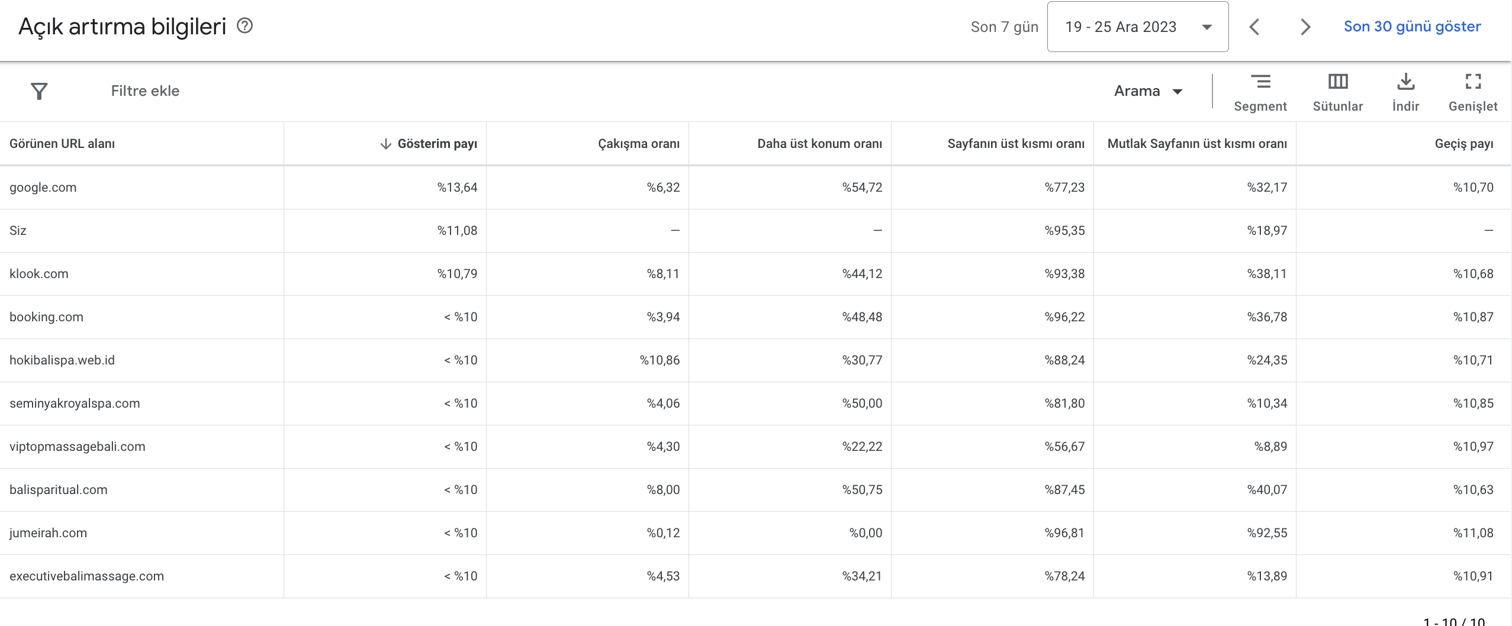Select the klook.com row
This screenshot has height=626, width=1512.
point(755,274)
